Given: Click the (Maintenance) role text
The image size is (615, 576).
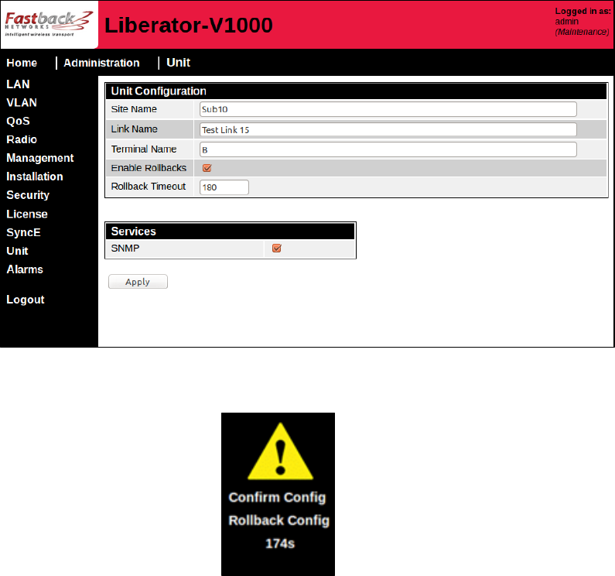Looking at the screenshot, I should (582, 32).
